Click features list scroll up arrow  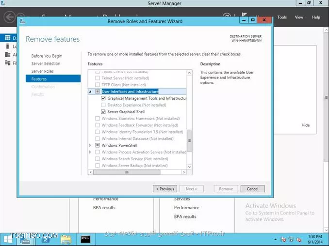(189, 73)
